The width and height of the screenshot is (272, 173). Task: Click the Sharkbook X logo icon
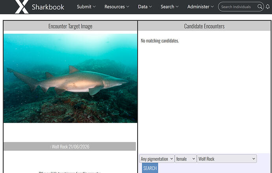pos(22,7)
